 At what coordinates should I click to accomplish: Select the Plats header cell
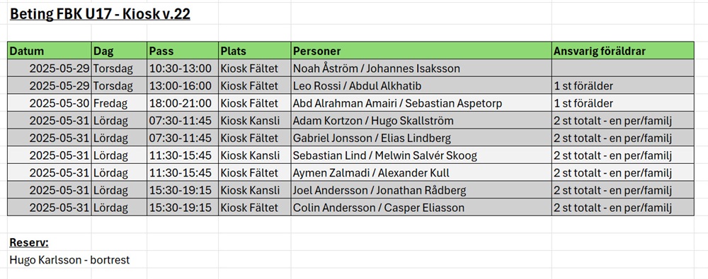(255, 50)
